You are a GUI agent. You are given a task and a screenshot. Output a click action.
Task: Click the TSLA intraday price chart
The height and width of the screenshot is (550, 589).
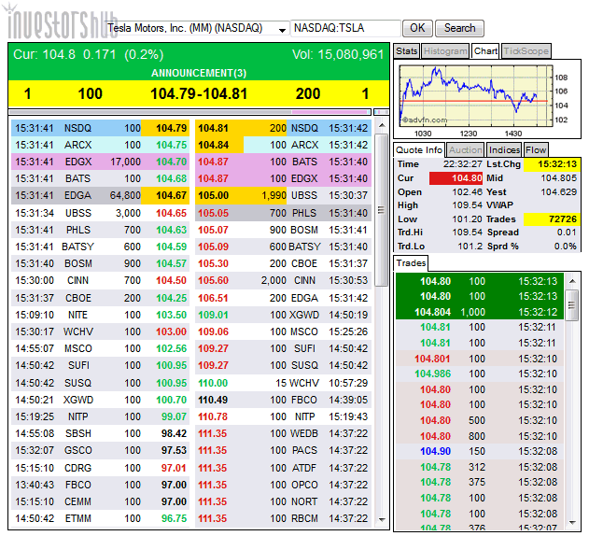tap(469, 93)
